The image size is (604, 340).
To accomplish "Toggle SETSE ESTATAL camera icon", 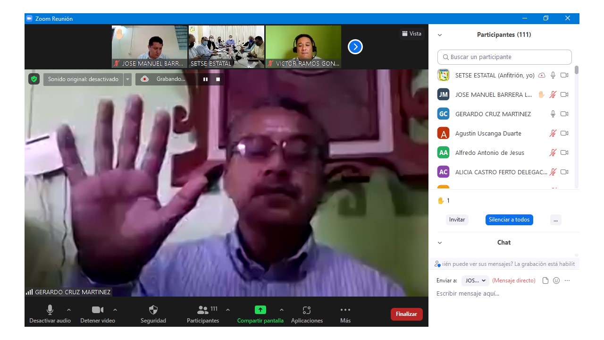I will pyautogui.click(x=564, y=75).
